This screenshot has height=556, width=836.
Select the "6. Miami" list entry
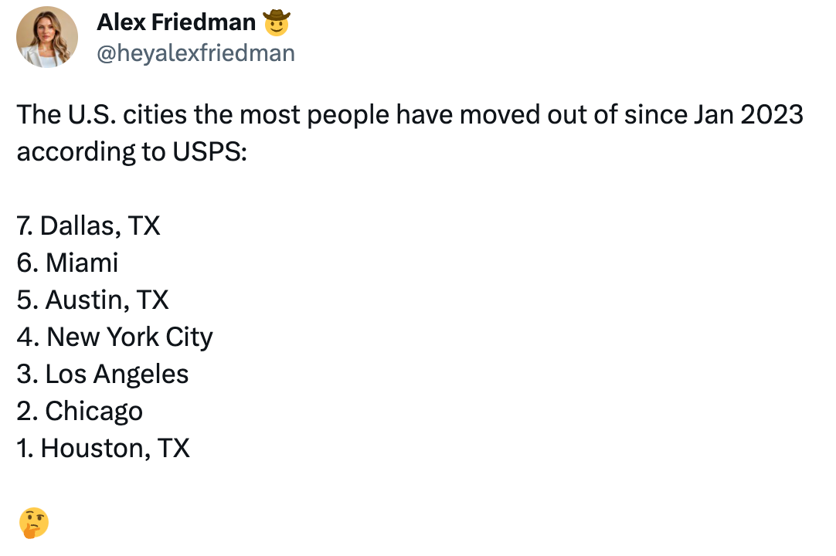(67, 263)
